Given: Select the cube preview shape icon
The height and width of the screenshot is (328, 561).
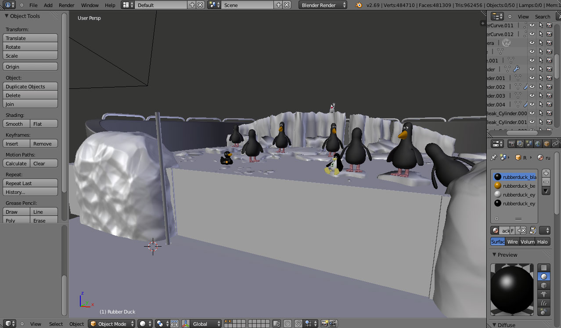Looking at the screenshot, I should [x=544, y=285].
